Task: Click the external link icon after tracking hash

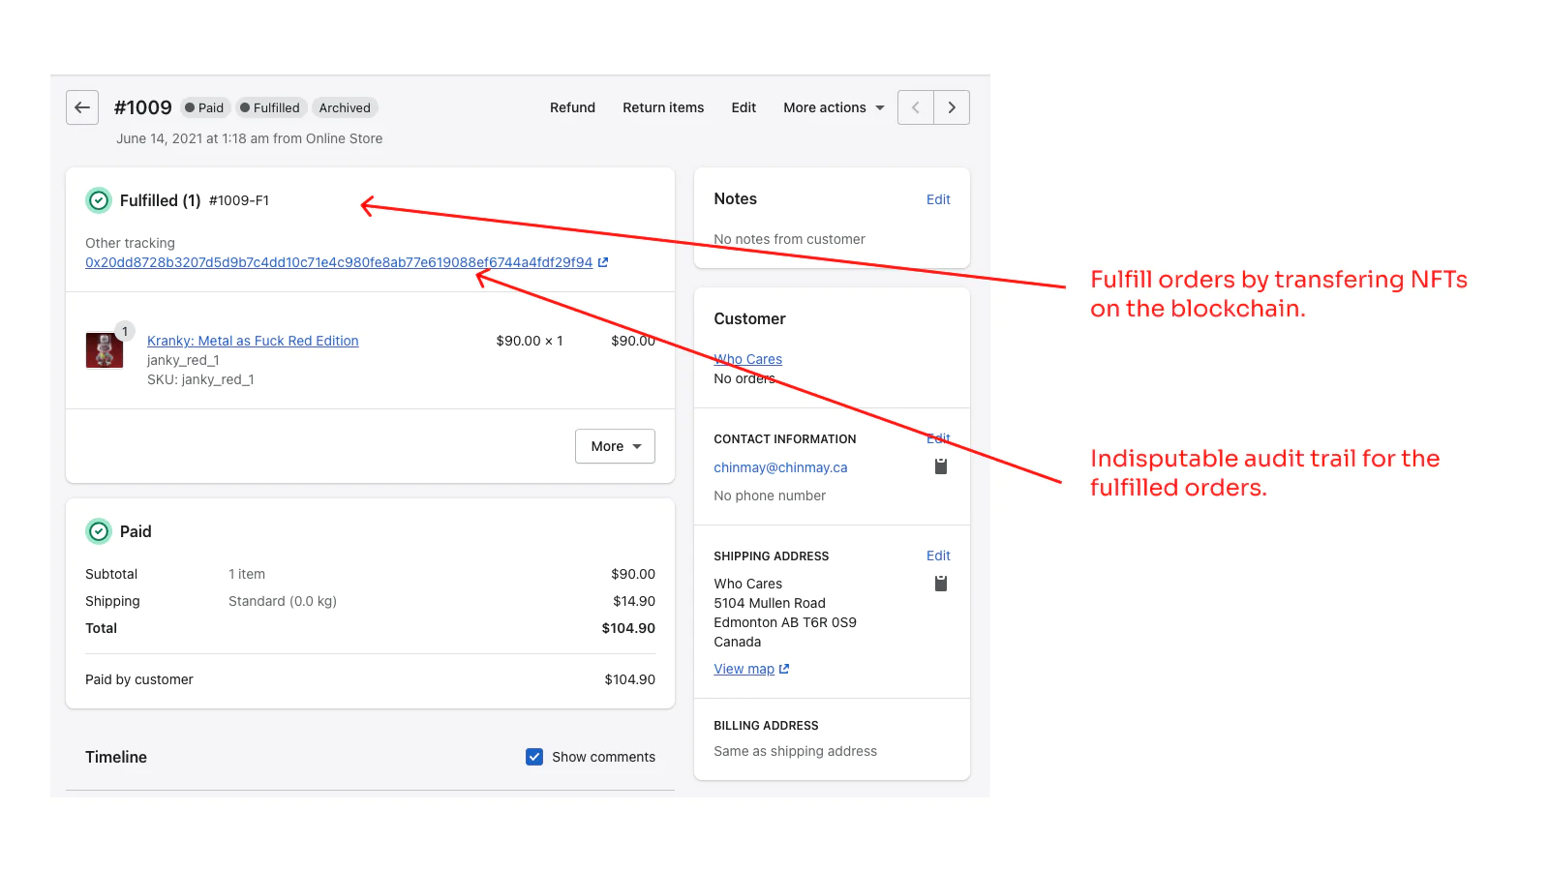Action: pos(603,262)
